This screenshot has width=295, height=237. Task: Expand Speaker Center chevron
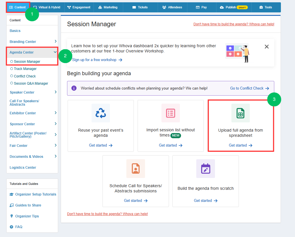click(56, 92)
